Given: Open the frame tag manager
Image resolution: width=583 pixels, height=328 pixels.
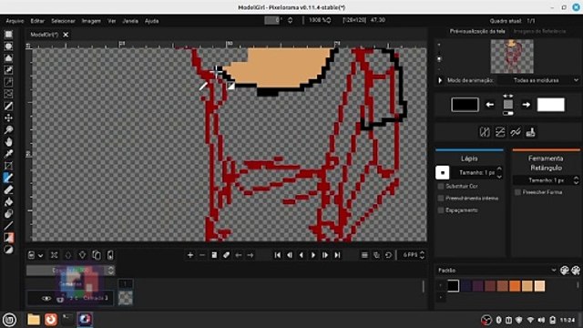Looking at the screenshot, I should [226, 255].
